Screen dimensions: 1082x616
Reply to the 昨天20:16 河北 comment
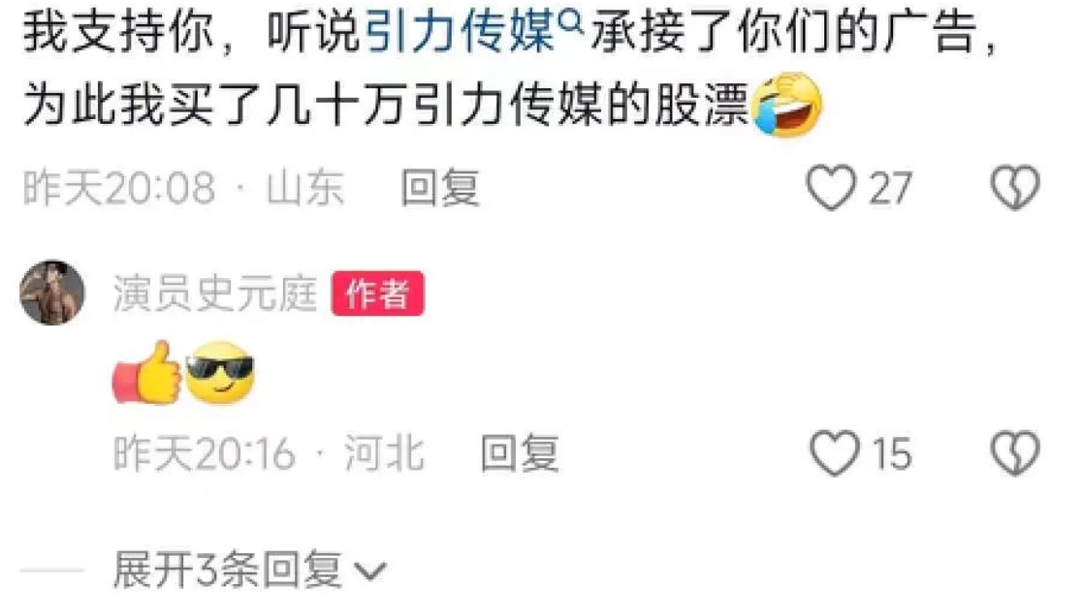pos(520,453)
